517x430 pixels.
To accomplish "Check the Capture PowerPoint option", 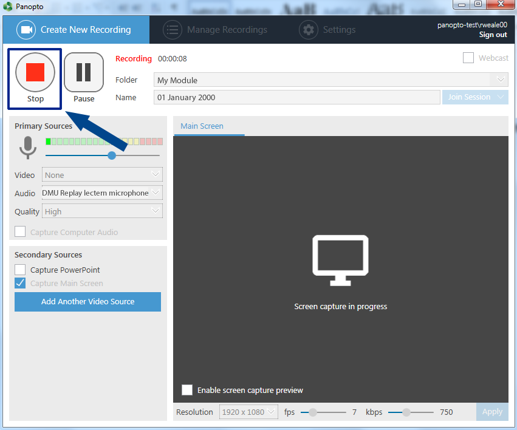I will point(20,270).
